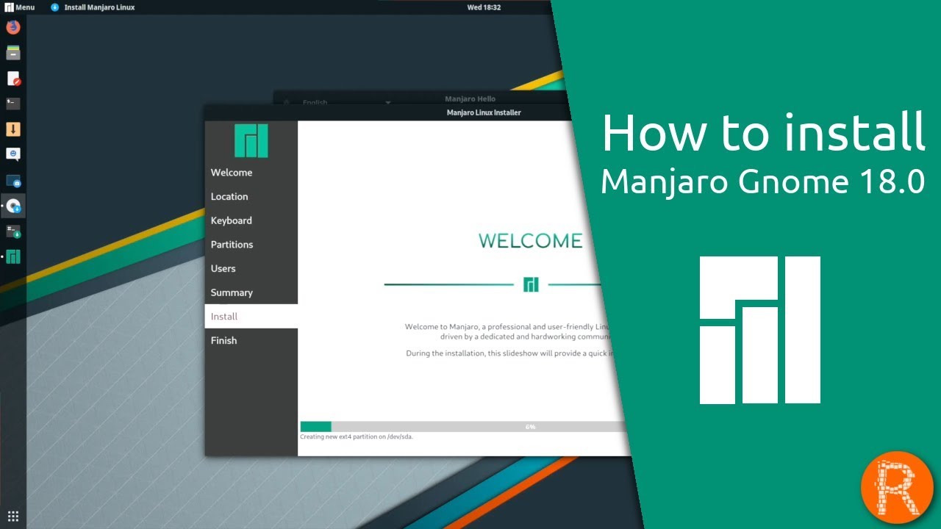Open the file manager dock icon

coord(13,53)
